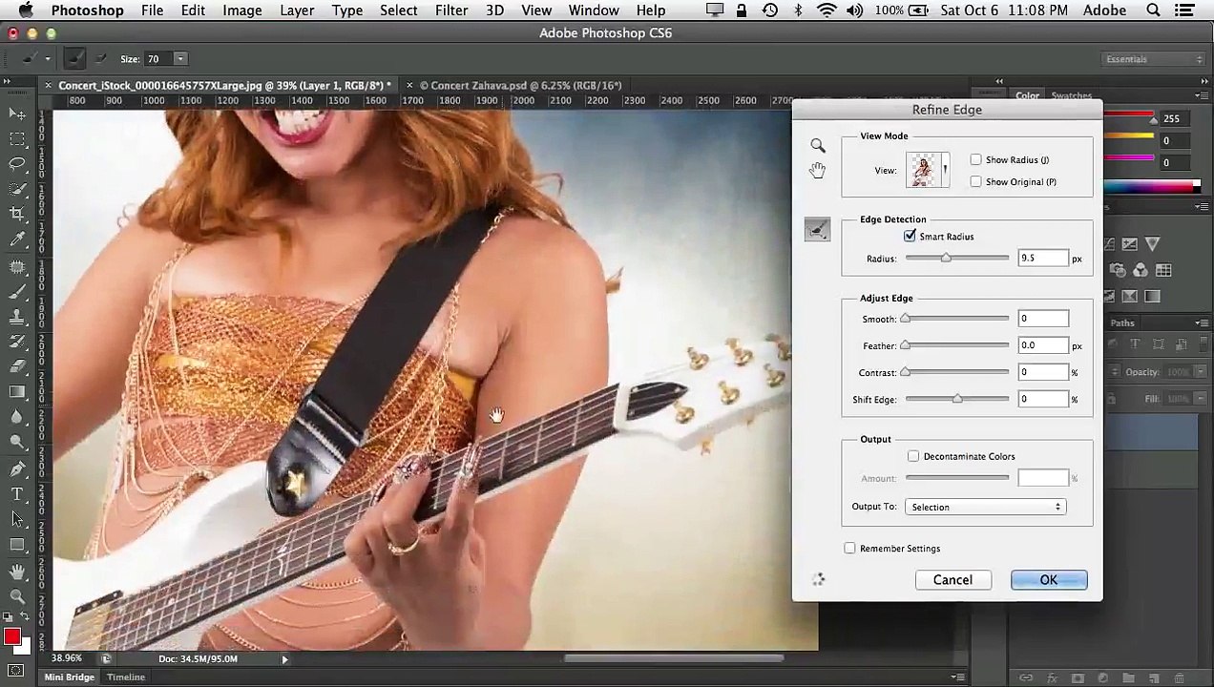Select the Zoom tool in Refine Edge dialog
Viewport: 1214px width, 687px height.
(x=818, y=146)
